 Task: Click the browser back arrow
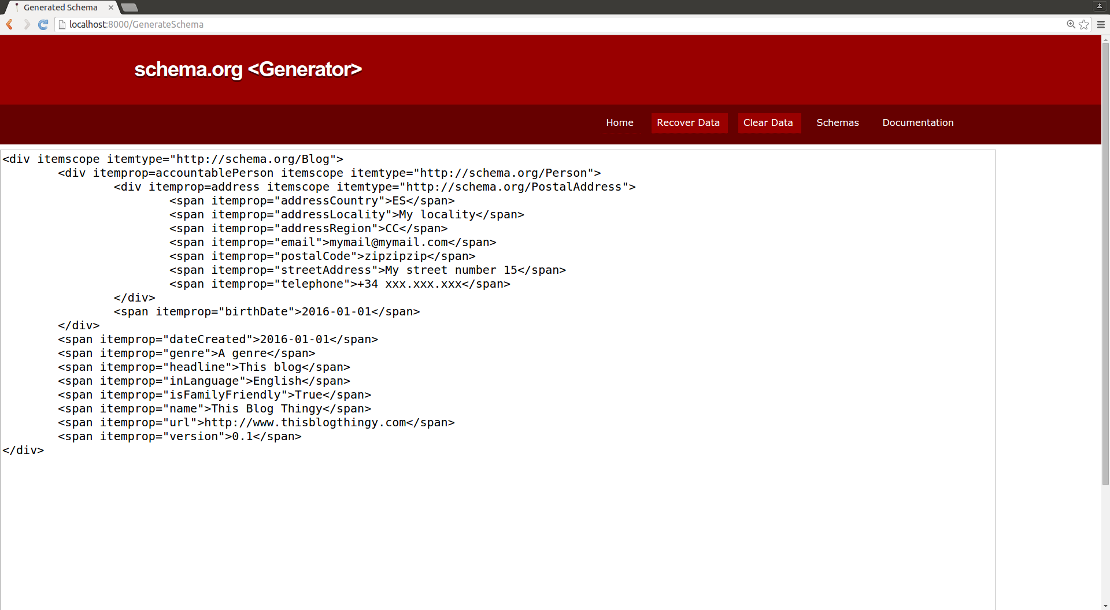(x=9, y=24)
